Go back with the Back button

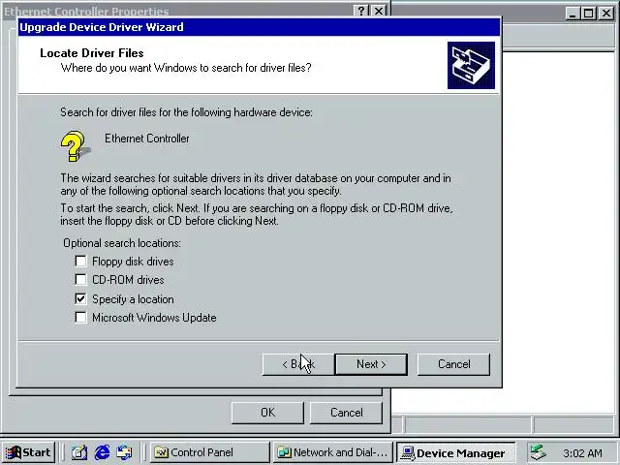(298, 364)
